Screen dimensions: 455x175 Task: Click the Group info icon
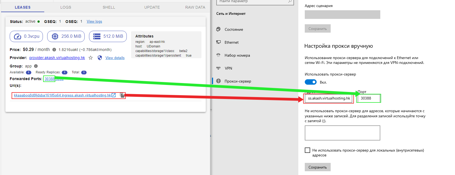click(x=36, y=66)
